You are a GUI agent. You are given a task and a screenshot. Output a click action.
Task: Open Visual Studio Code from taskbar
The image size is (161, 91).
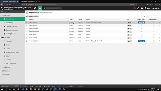point(23,89)
